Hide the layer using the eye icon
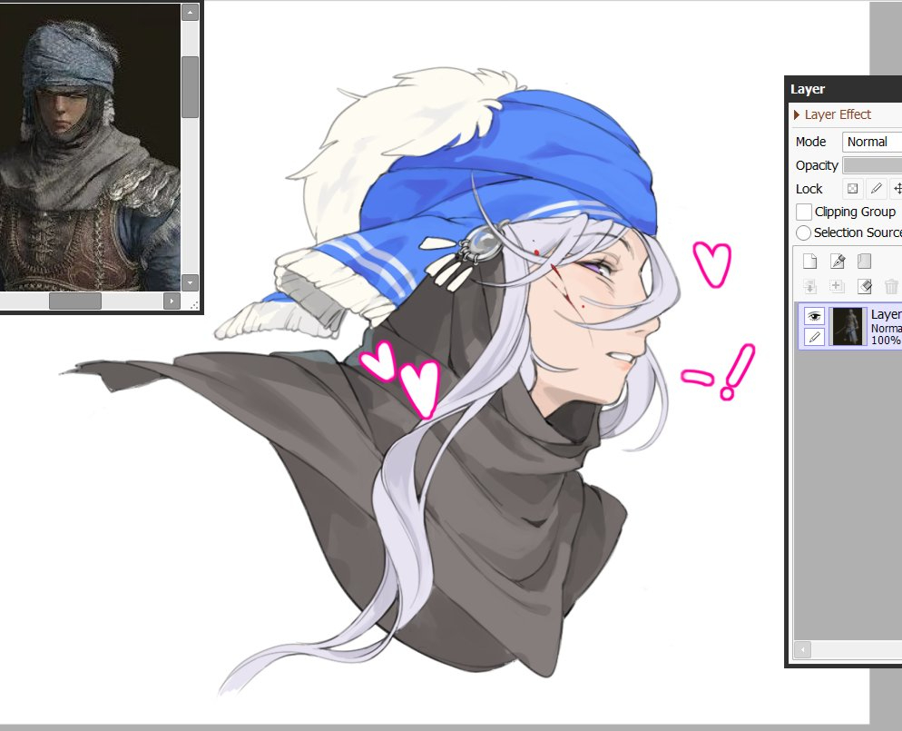Viewport: 902px width, 731px height. click(x=815, y=315)
